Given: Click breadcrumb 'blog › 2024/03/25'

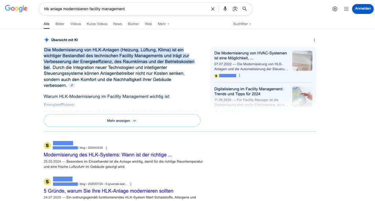Looking at the screenshot, I should [x=91, y=148].
